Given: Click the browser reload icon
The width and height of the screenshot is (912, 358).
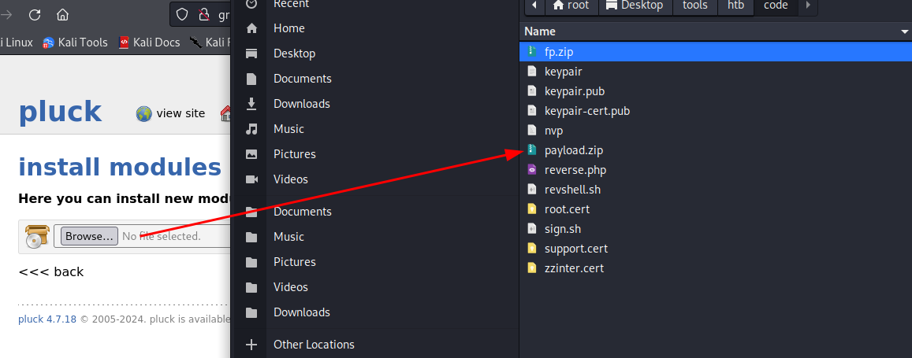Looking at the screenshot, I should [x=35, y=15].
